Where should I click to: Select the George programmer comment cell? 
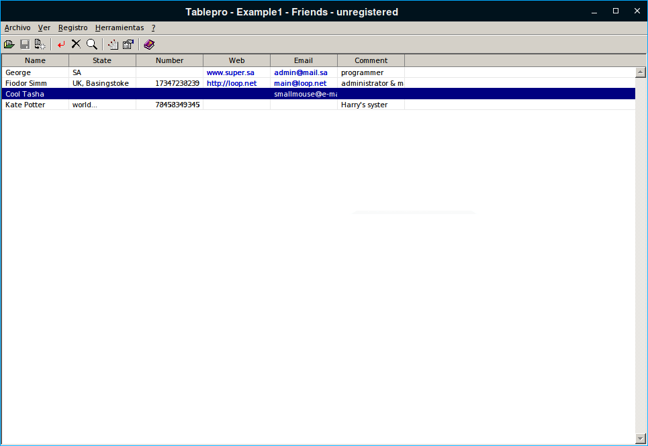pyautogui.click(x=362, y=72)
